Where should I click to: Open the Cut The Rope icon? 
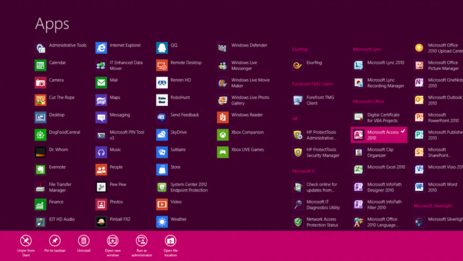(x=40, y=100)
